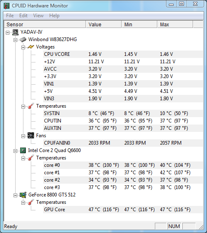Select the VIN1 sensor row
207x233 pixels.
pyautogui.click(x=123, y=84)
